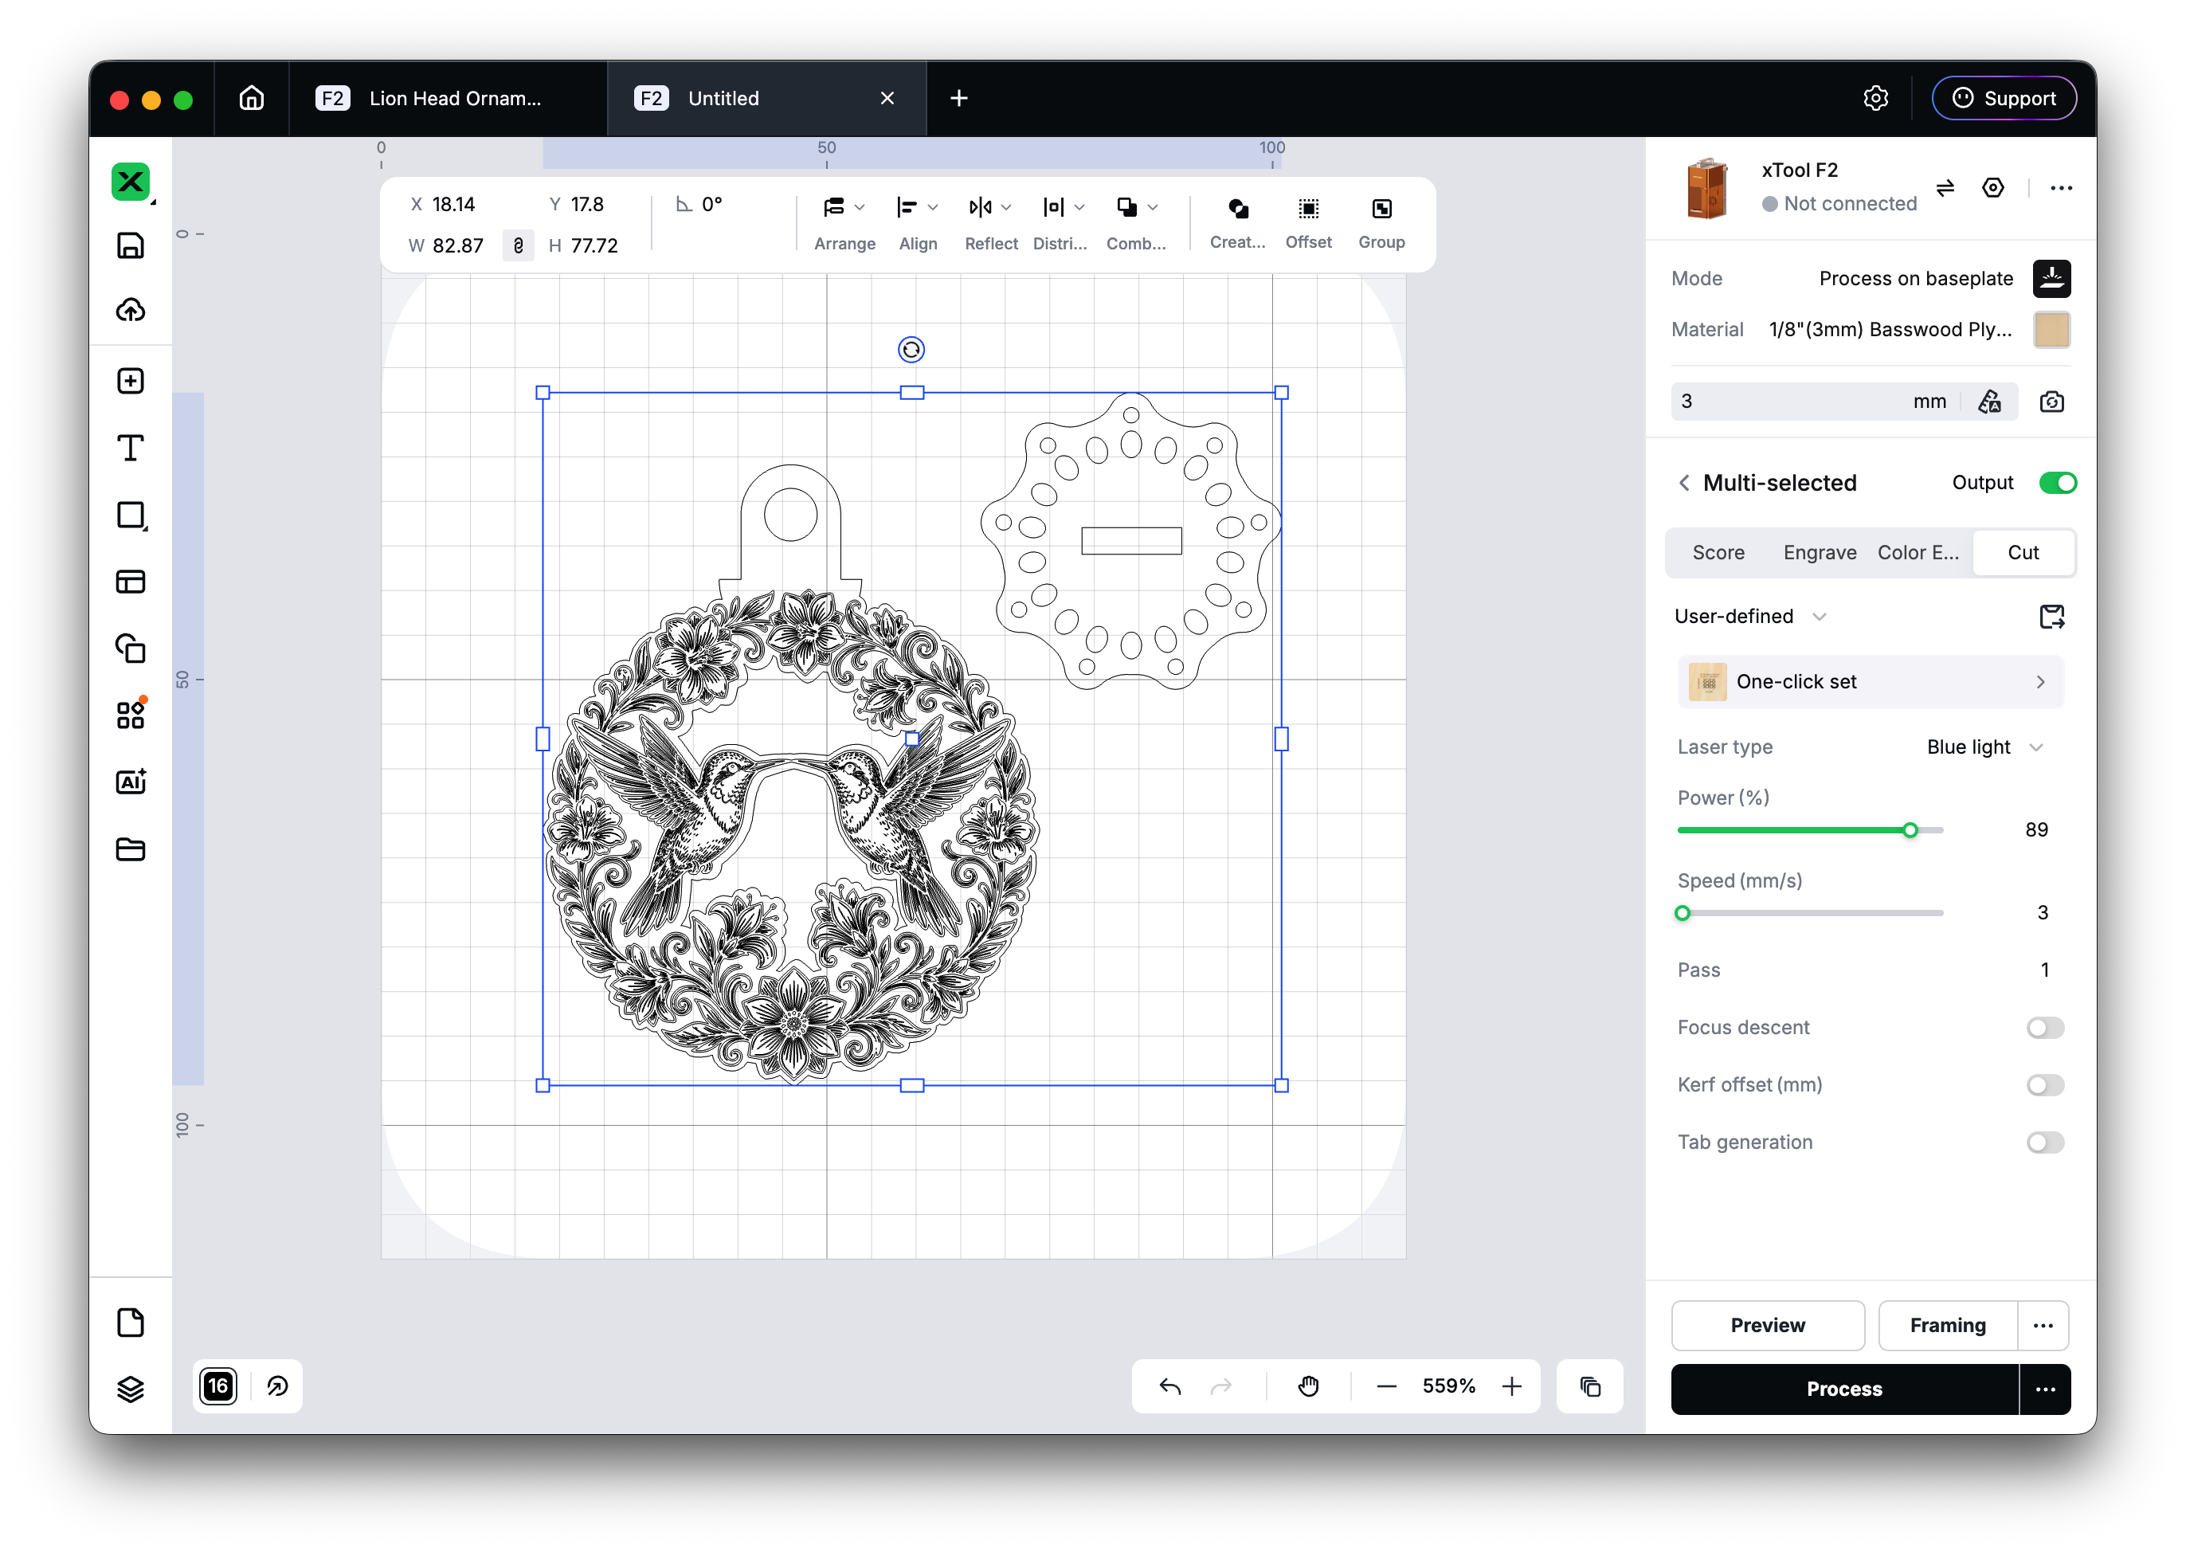Image resolution: width=2186 pixels, height=1552 pixels.
Task: Open device target settings icon
Action: click(x=1993, y=187)
